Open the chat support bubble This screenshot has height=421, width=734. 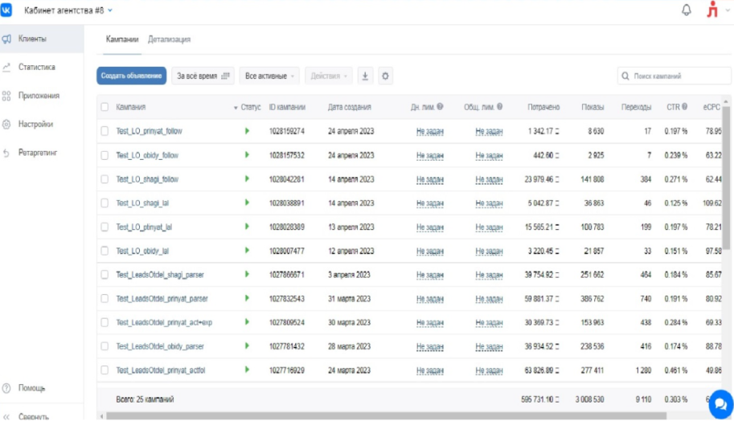tap(721, 404)
